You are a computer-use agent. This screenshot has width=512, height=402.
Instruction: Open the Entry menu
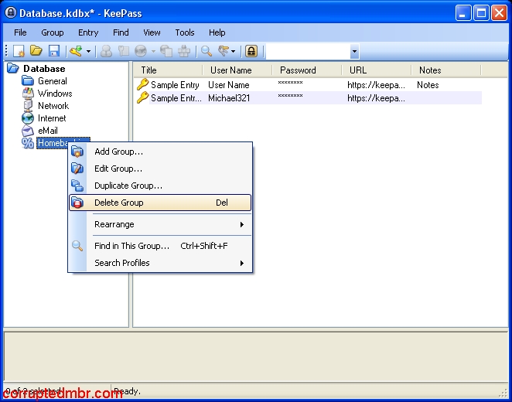click(x=88, y=32)
